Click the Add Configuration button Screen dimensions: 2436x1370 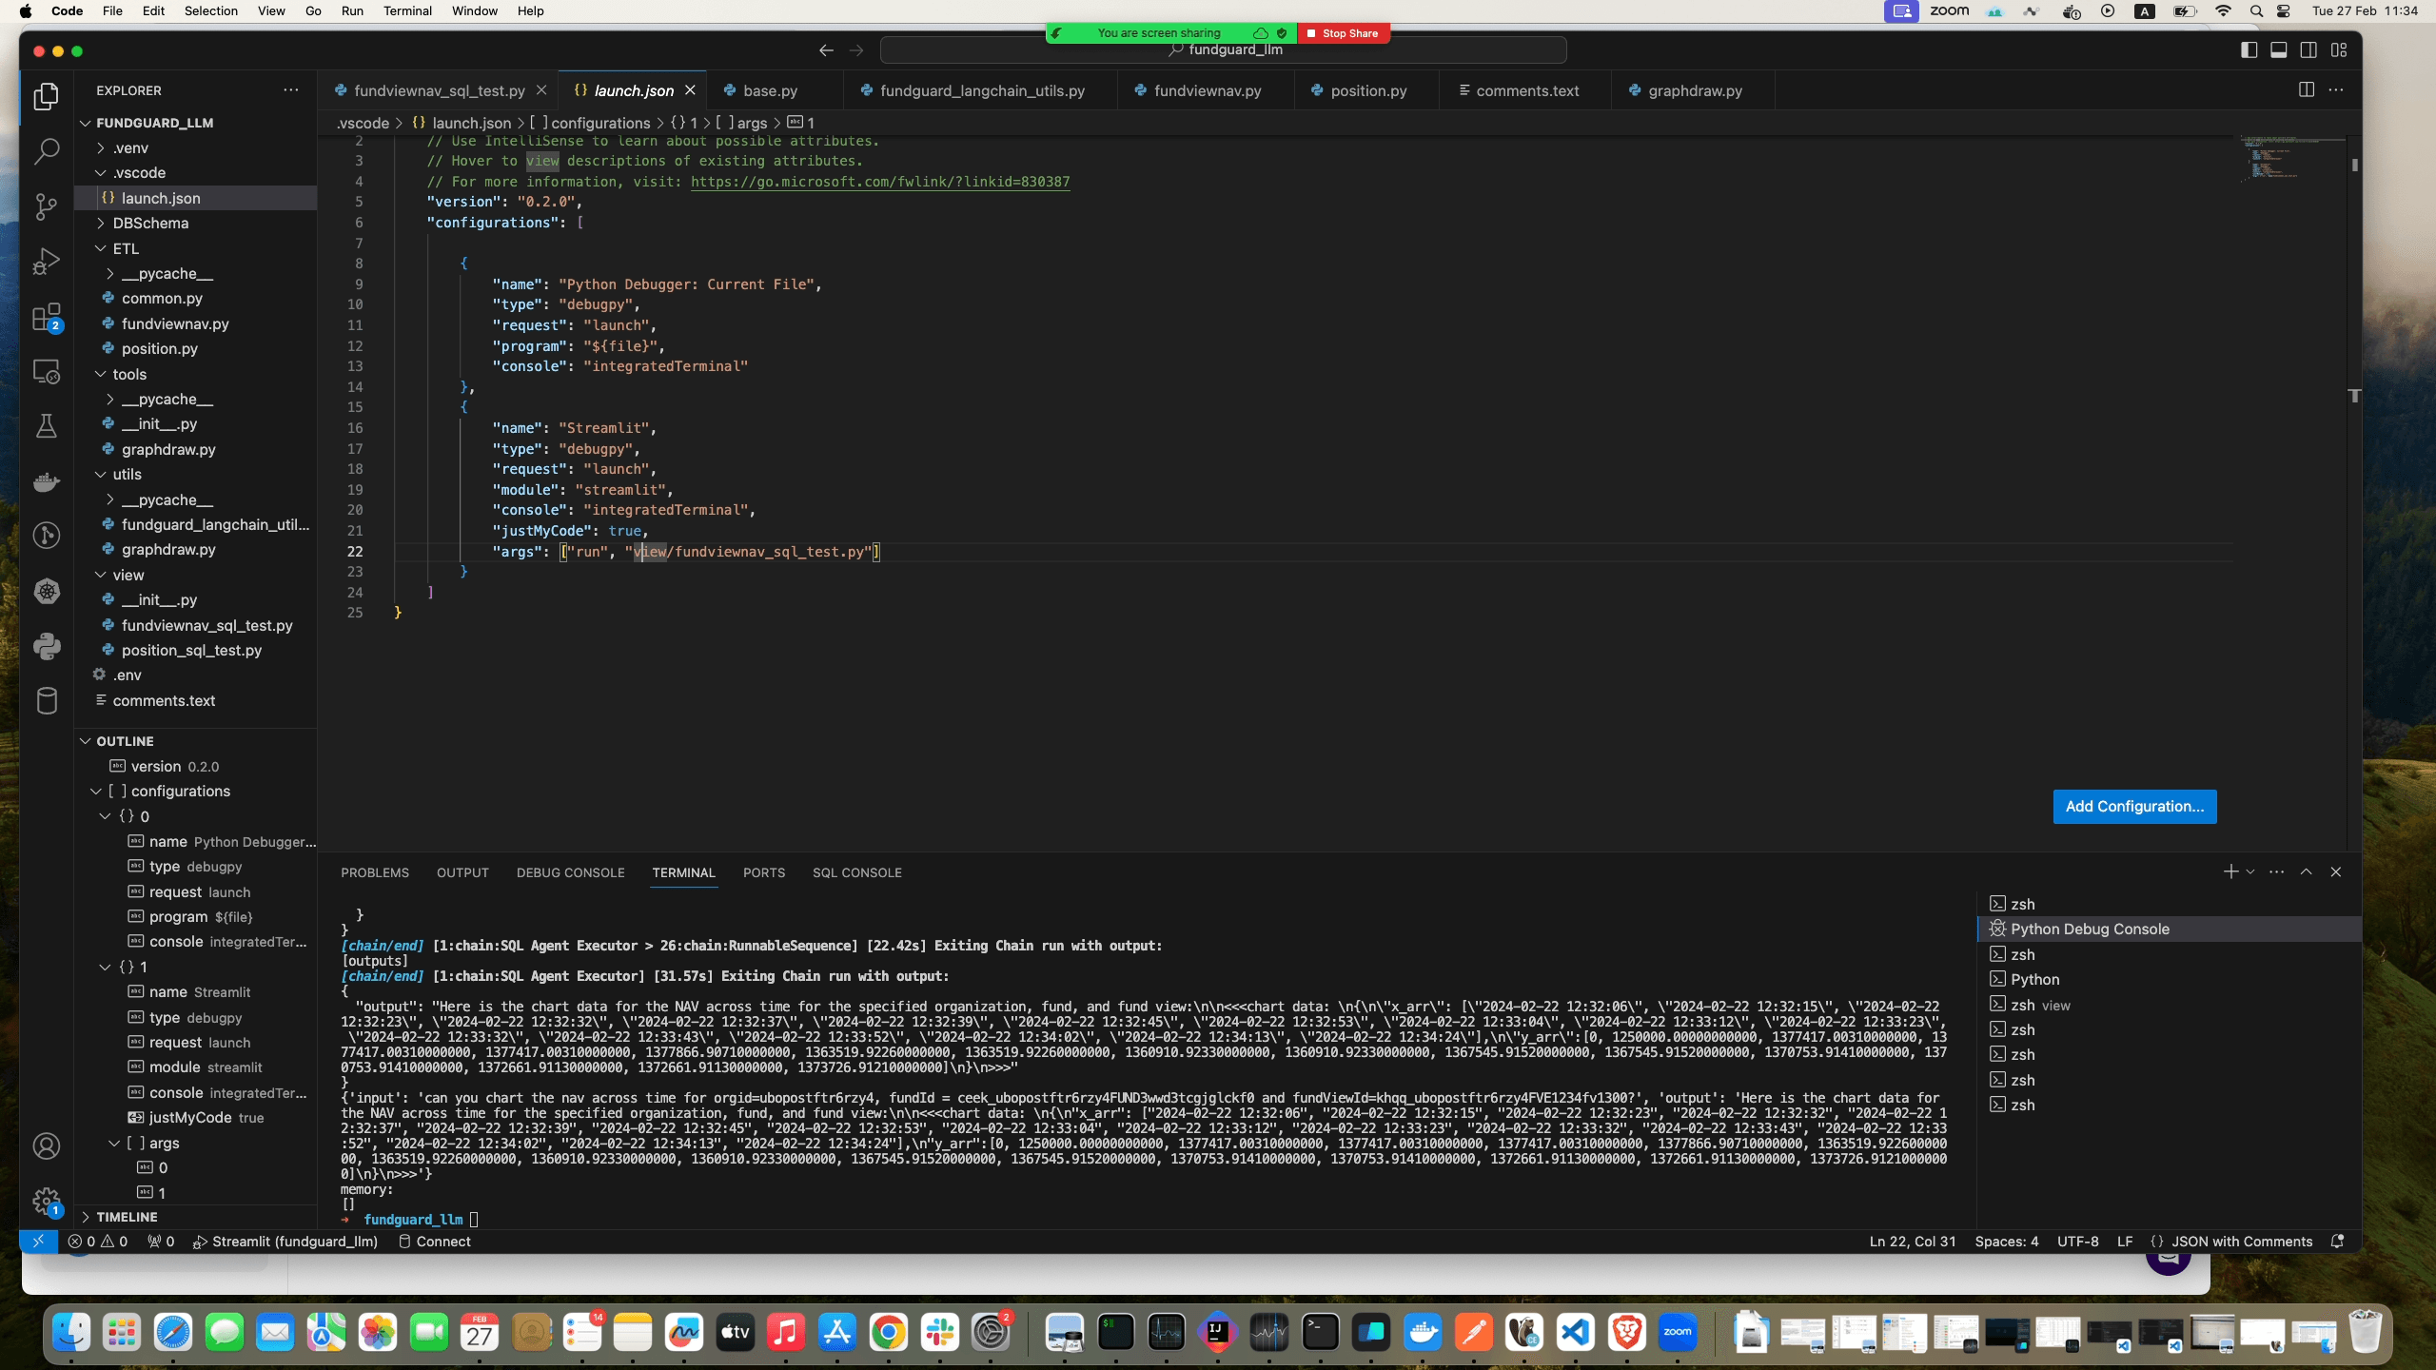tap(2134, 806)
